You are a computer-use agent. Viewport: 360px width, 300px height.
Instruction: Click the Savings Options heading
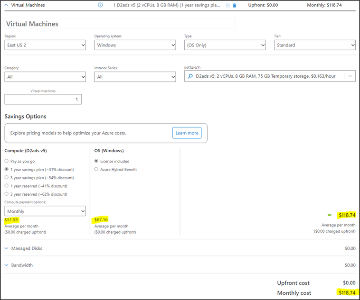(25, 117)
